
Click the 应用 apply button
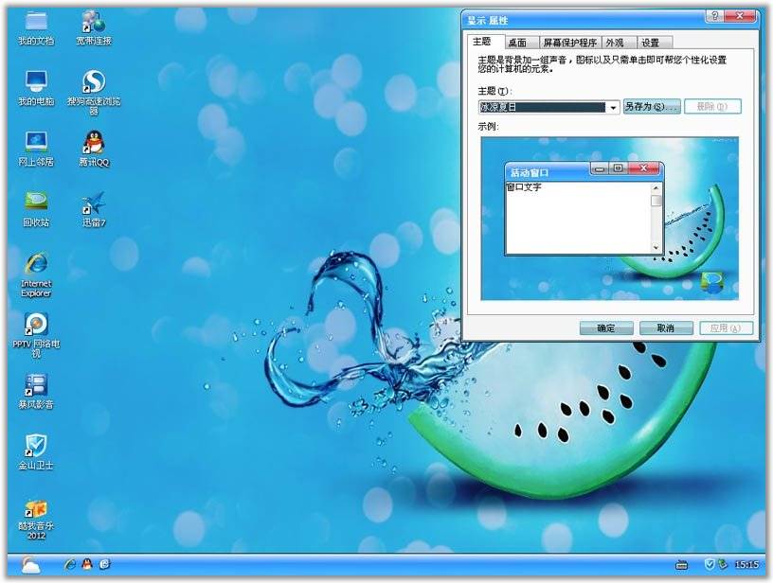(727, 327)
